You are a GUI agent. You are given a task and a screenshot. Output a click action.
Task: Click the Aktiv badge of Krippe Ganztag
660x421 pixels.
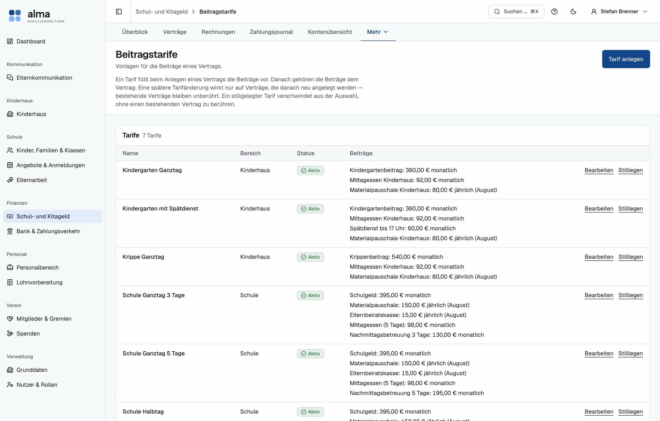click(x=310, y=257)
